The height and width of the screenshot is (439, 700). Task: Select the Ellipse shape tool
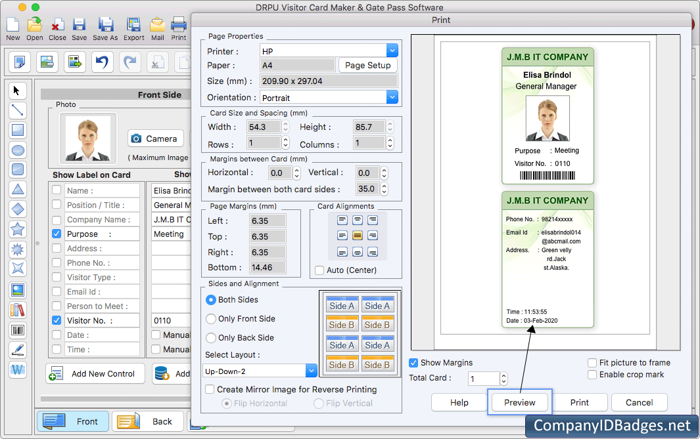(x=17, y=150)
